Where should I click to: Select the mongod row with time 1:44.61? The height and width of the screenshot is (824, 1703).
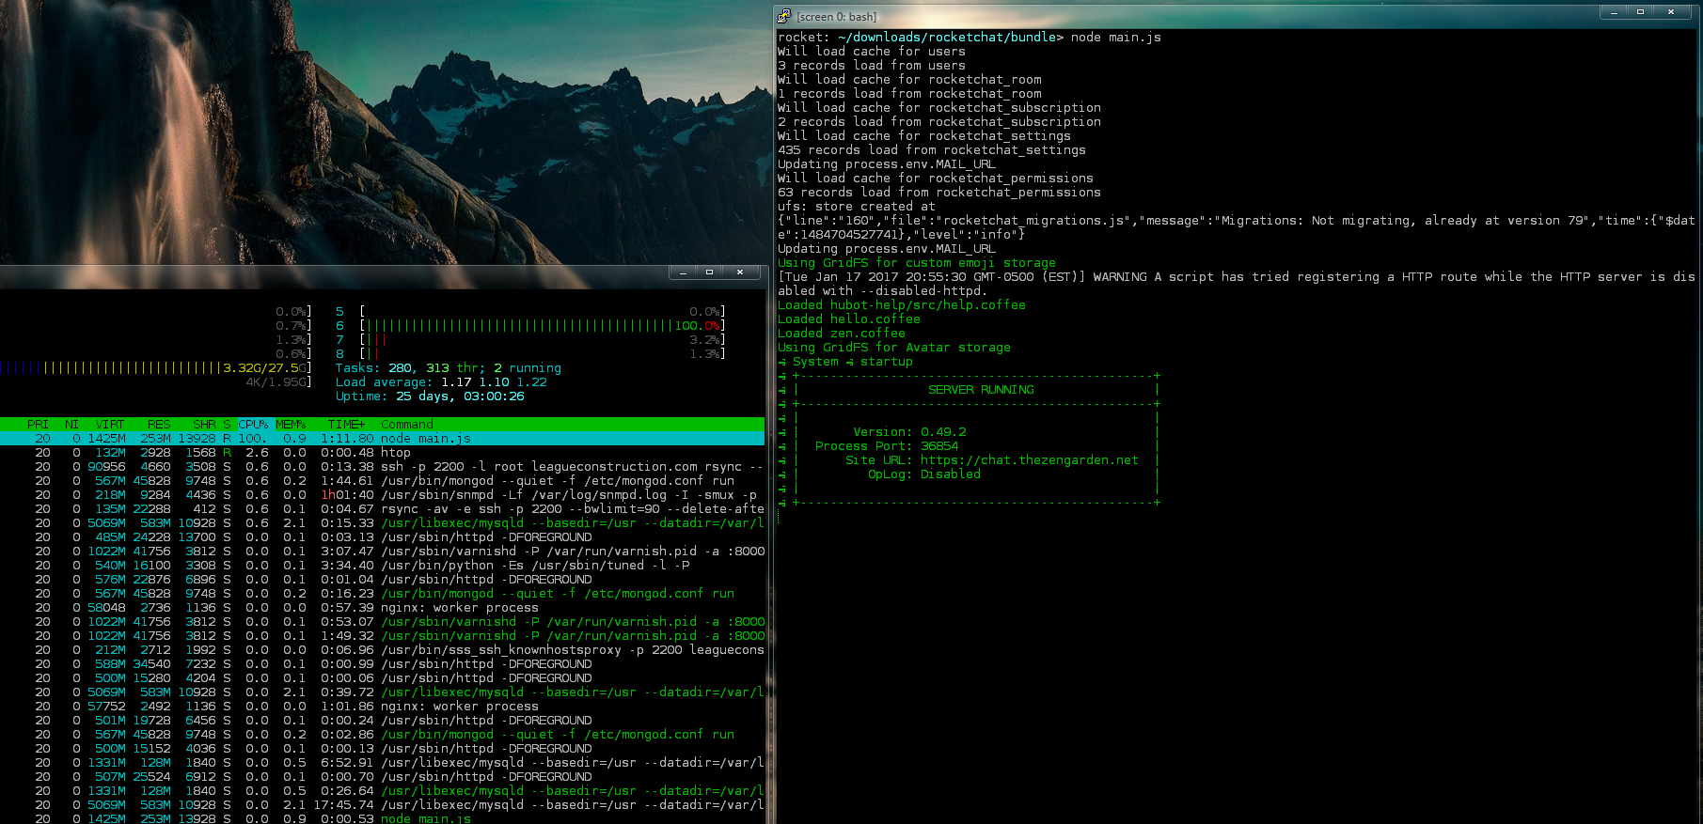click(382, 481)
